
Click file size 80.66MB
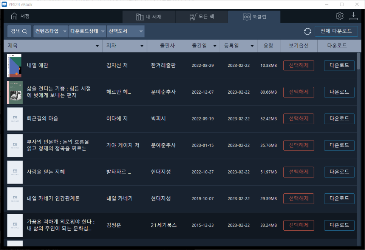click(269, 92)
